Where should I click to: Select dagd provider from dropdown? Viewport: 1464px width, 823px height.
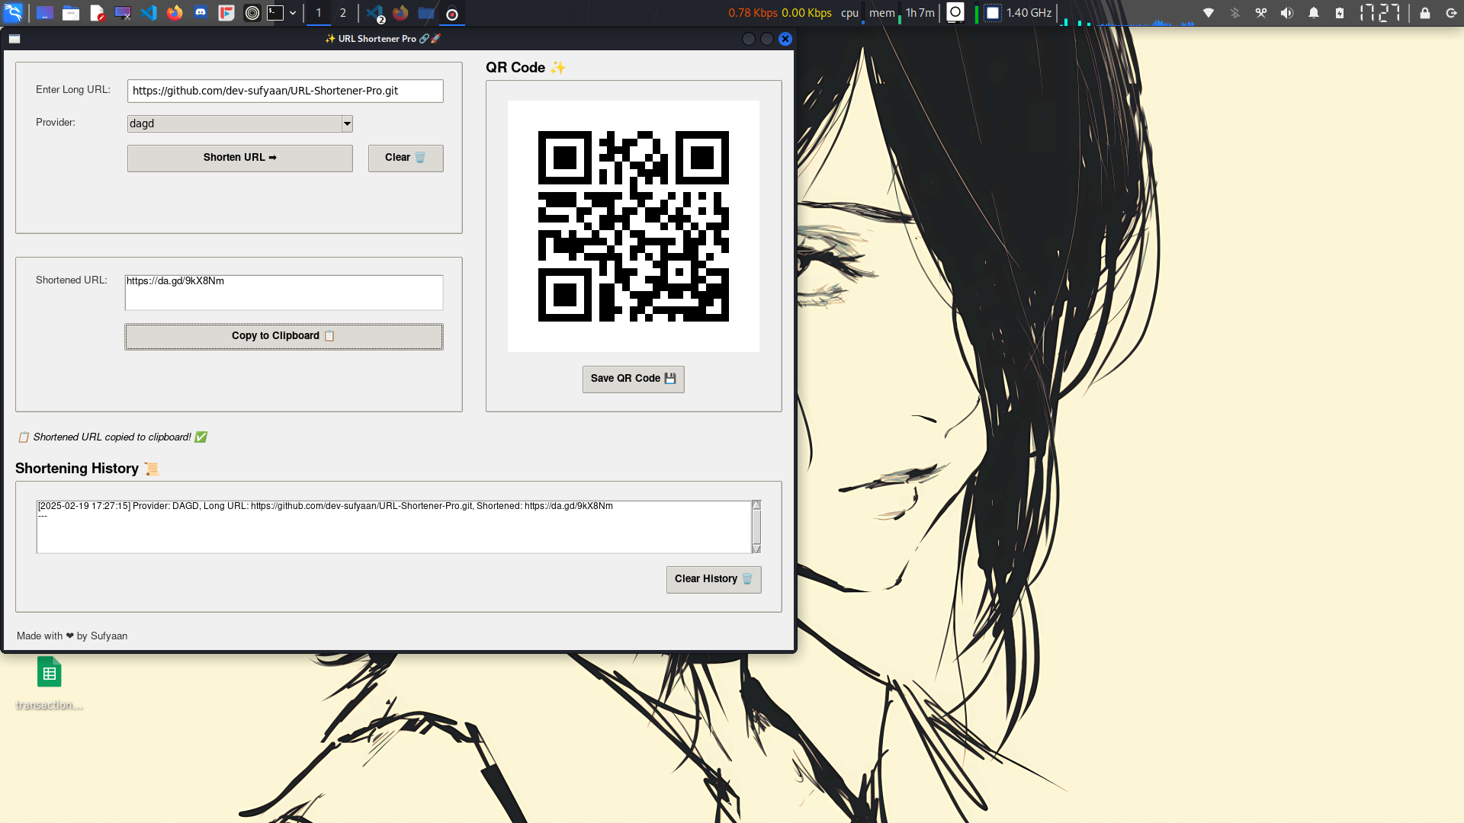239,123
